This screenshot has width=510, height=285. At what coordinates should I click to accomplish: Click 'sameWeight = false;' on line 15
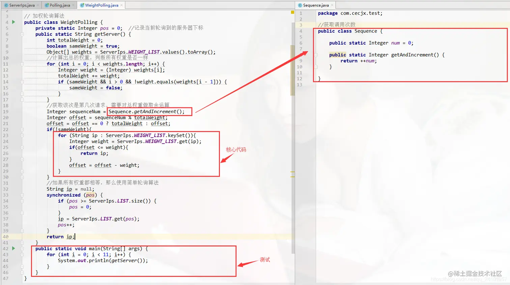pyautogui.click(x=96, y=88)
